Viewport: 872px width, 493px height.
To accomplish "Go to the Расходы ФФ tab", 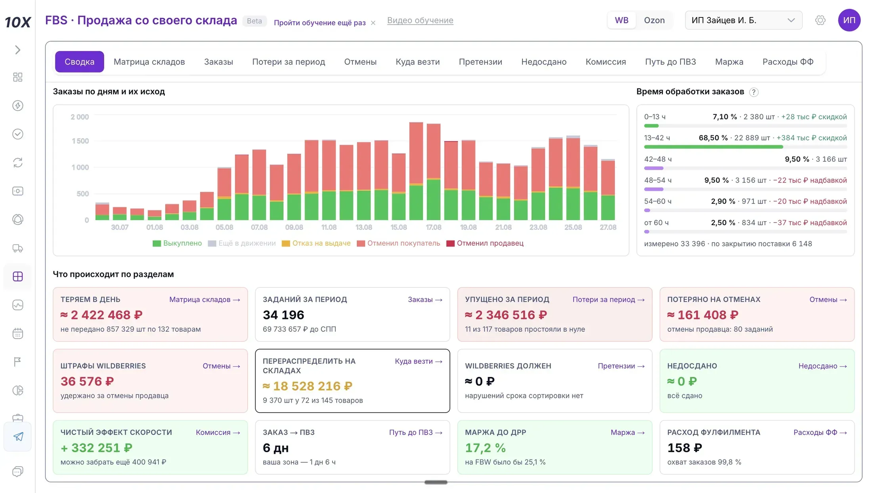I will pos(788,62).
